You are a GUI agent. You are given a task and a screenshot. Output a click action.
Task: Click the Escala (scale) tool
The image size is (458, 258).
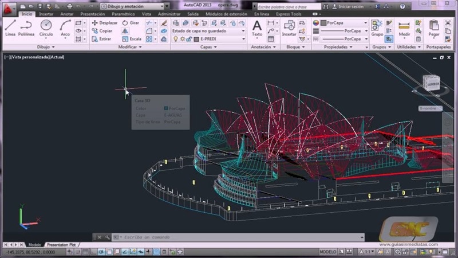point(132,39)
